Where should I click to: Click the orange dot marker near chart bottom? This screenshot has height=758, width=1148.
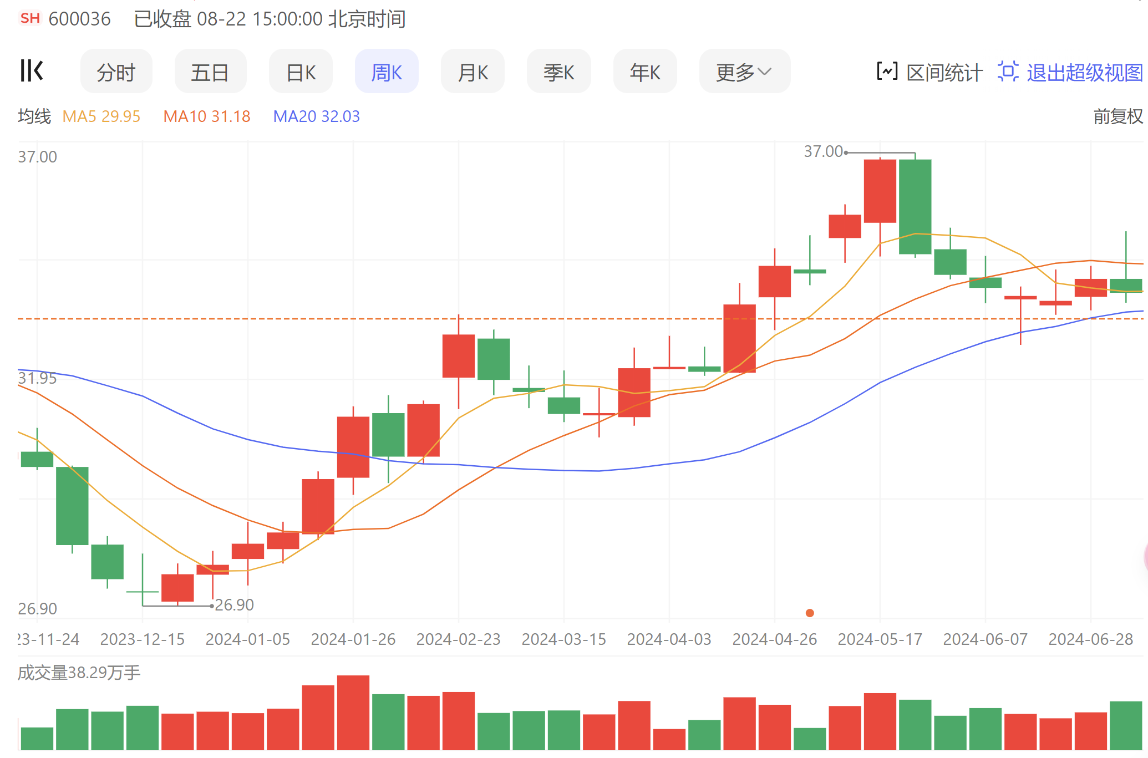[x=810, y=613]
